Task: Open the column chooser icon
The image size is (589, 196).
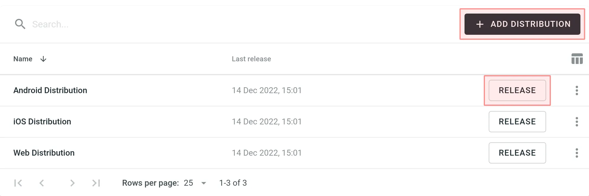Action: coord(577,59)
